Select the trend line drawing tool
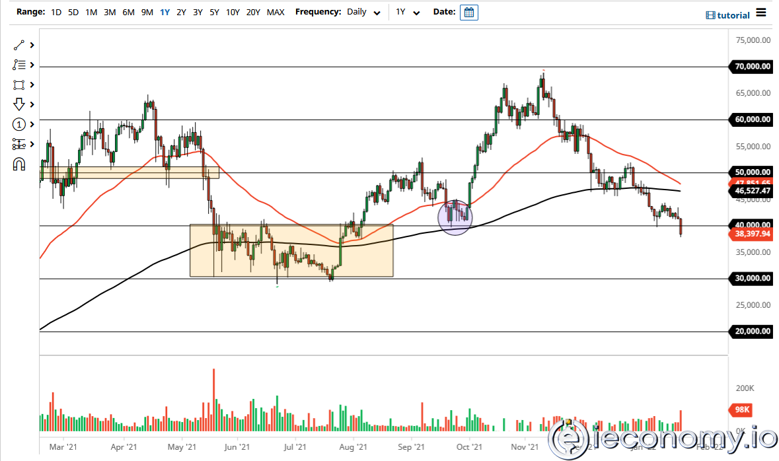The width and height of the screenshot is (779, 461). click(x=18, y=45)
